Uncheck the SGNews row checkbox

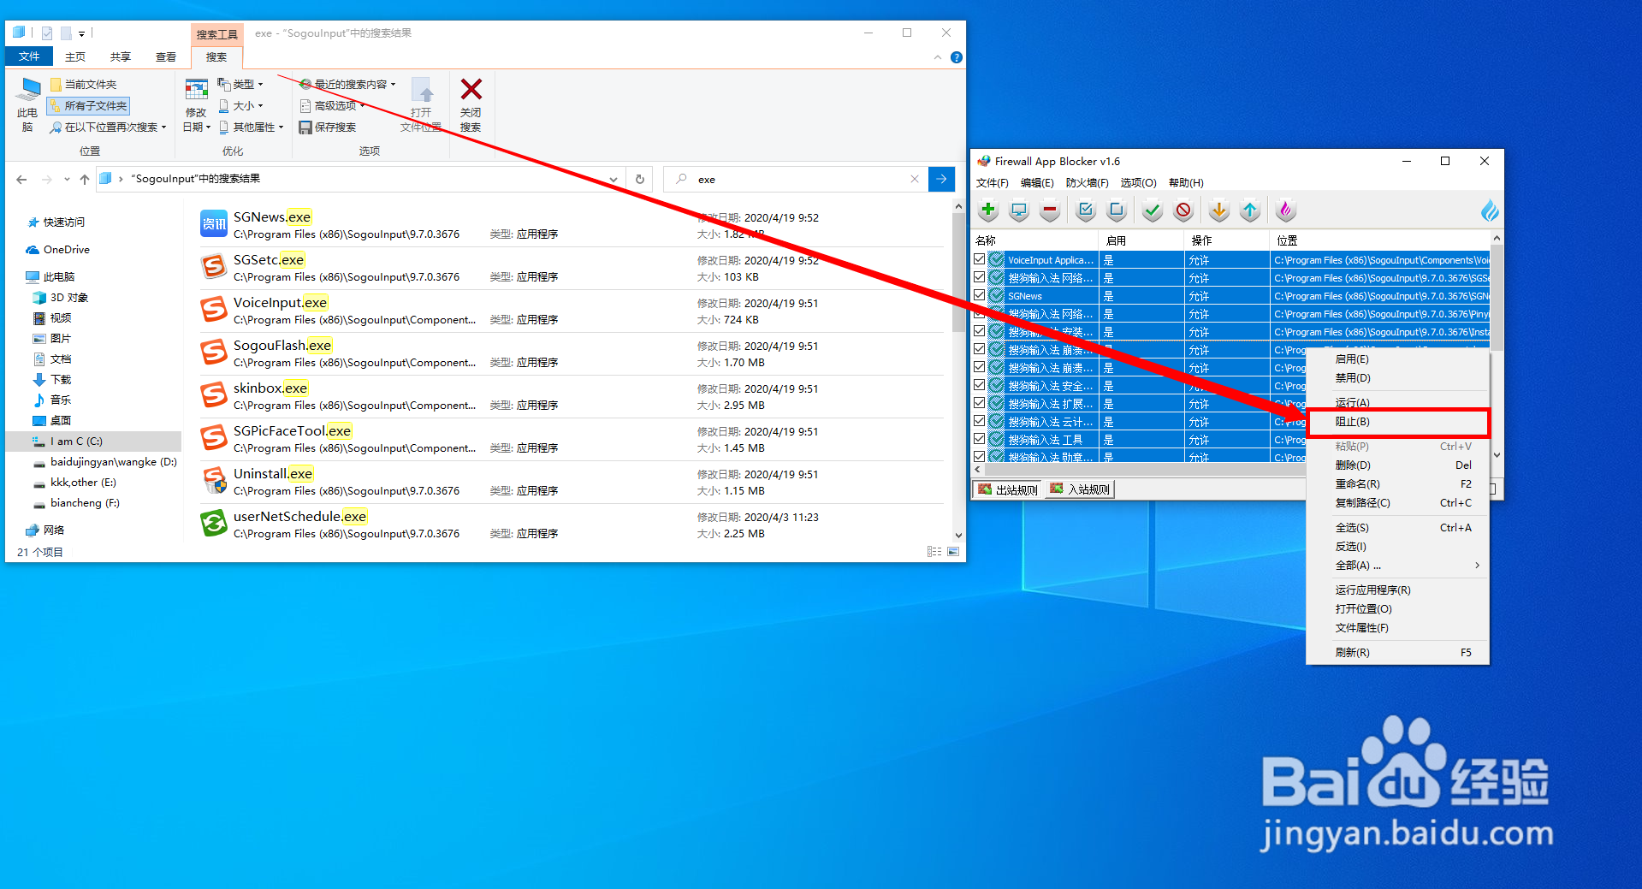point(979,295)
